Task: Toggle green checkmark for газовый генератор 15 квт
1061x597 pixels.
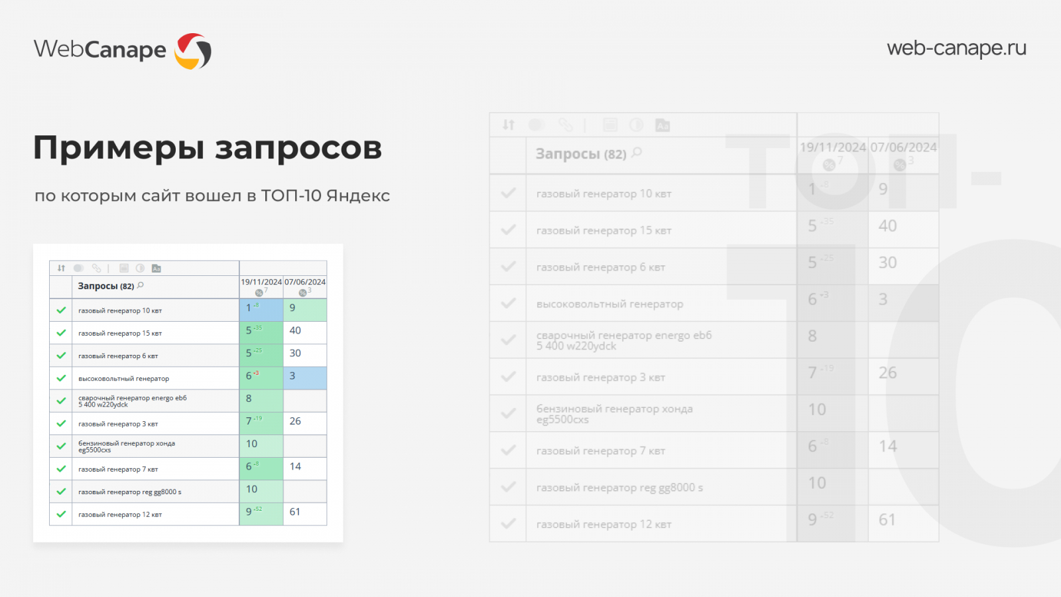Action: [x=61, y=333]
